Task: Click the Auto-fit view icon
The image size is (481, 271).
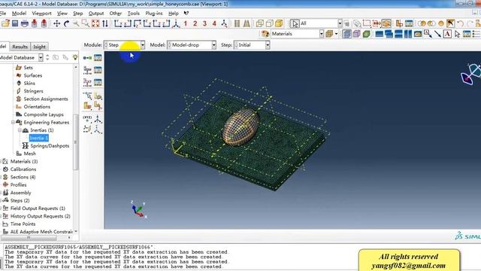Action: (95, 23)
